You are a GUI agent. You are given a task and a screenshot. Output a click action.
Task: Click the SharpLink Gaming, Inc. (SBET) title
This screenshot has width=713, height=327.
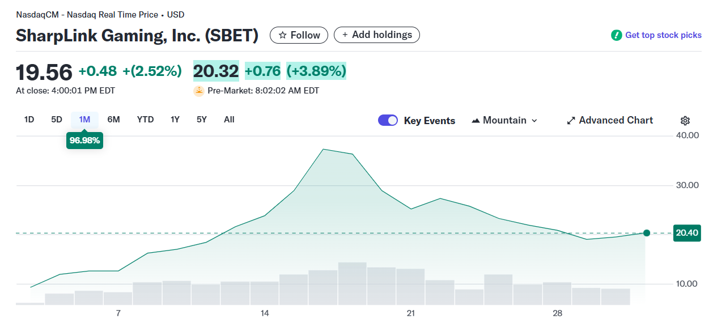(x=137, y=36)
